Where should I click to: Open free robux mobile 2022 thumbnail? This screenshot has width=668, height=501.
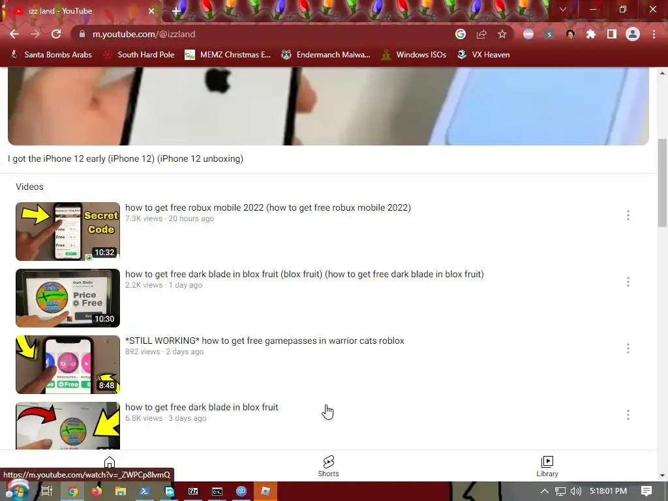[x=68, y=232]
